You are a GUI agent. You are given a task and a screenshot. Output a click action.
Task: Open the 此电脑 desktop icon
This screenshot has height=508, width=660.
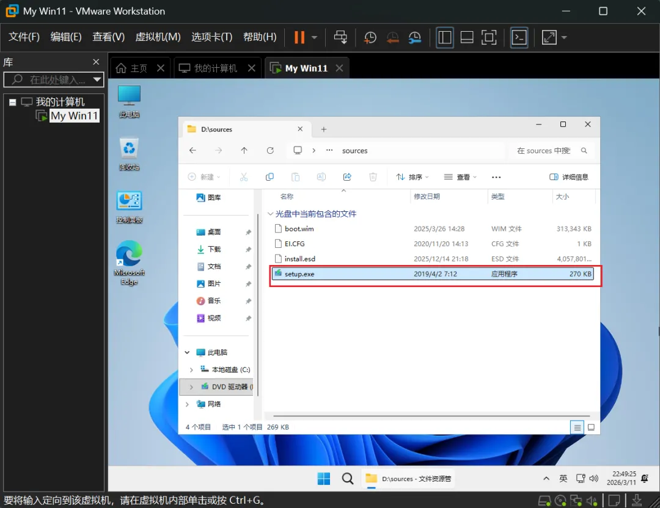click(x=129, y=101)
